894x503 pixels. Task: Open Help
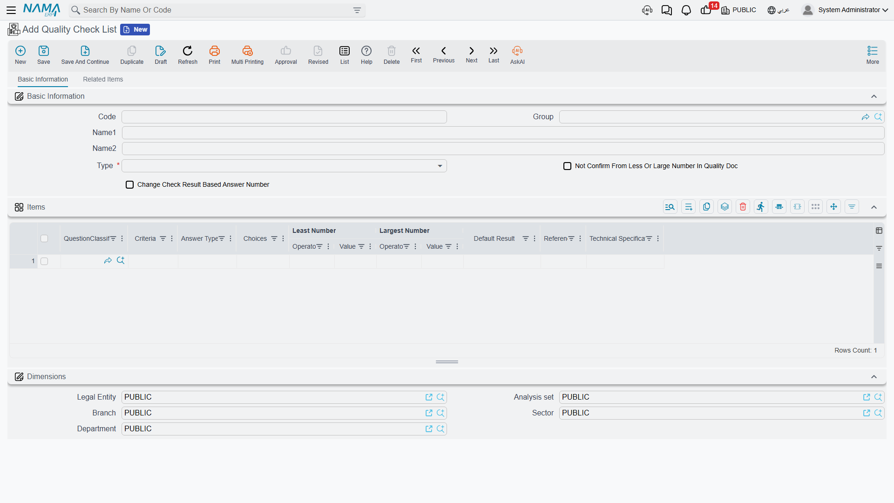pos(366,55)
